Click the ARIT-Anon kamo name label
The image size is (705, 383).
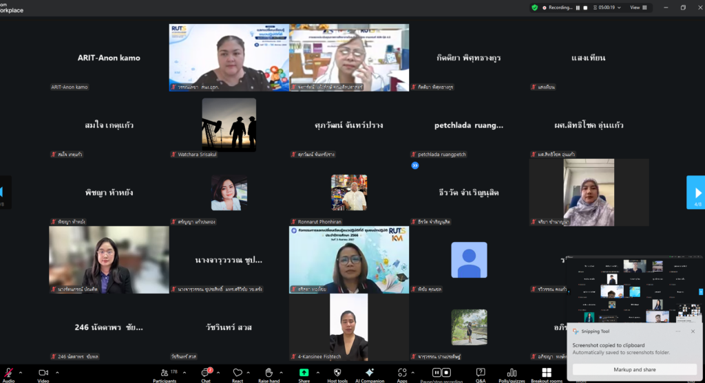tap(70, 87)
